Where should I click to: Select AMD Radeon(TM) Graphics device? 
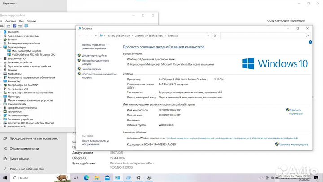coord(26,51)
